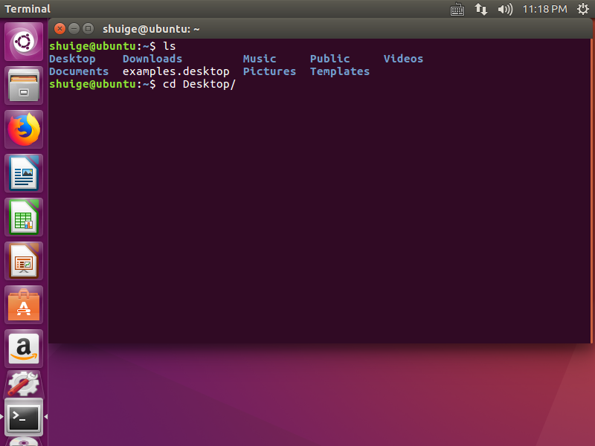Click the 'examples.desktop' file name

coord(176,71)
